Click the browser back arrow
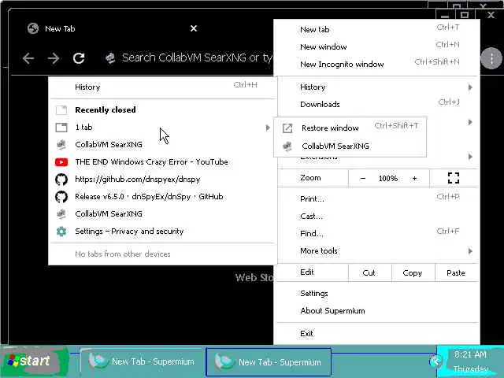Image resolution: width=504 pixels, height=378 pixels. [x=28, y=58]
